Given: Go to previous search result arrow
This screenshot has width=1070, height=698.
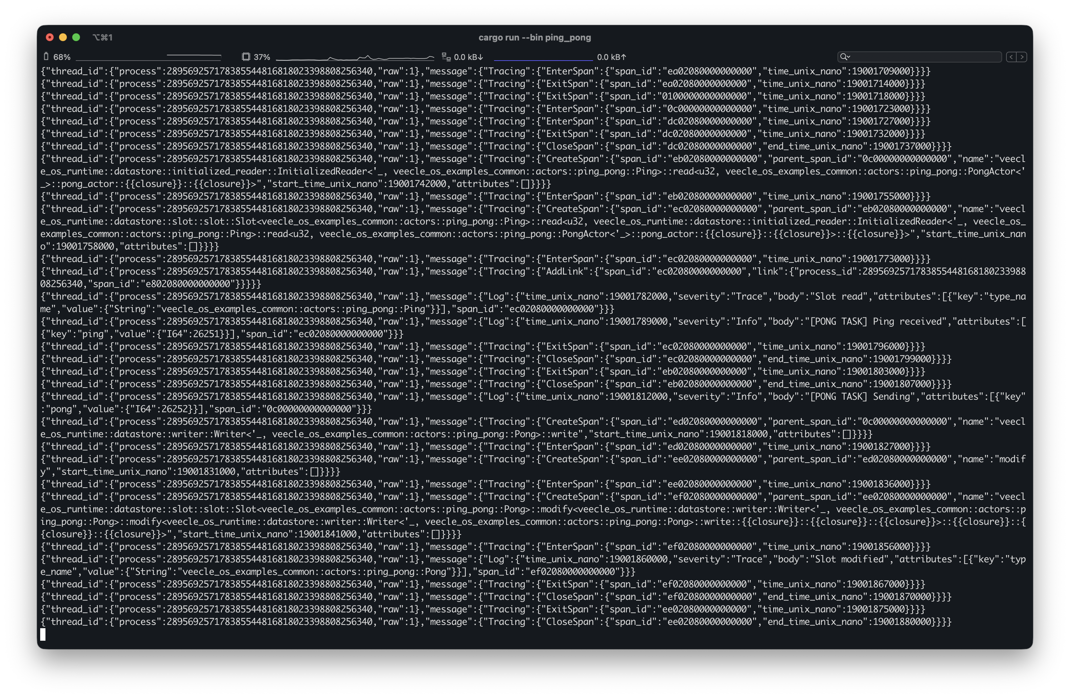Looking at the screenshot, I should tap(1011, 57).
